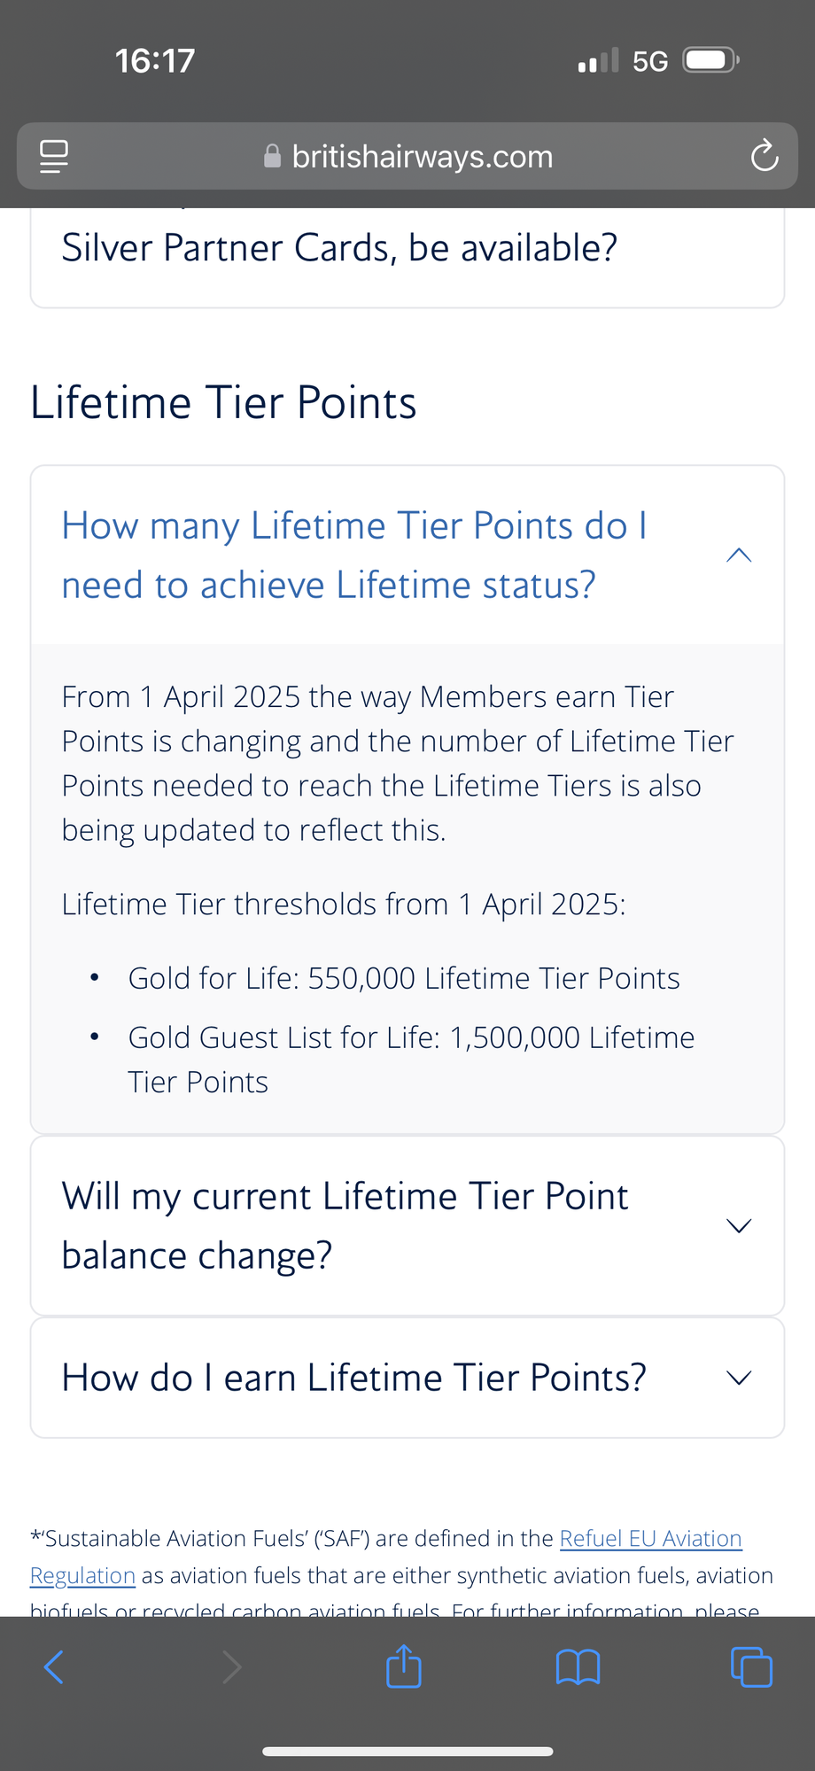Tap the Safari back arrow
Image resolution: width=815 pixels, height=1771 pixels.
(54, 1667)
